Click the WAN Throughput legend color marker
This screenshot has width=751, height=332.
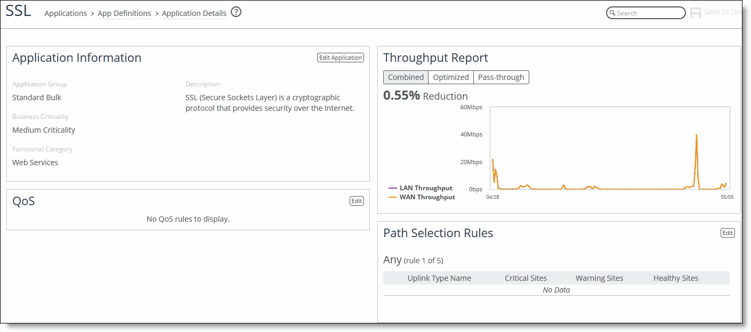393,197
